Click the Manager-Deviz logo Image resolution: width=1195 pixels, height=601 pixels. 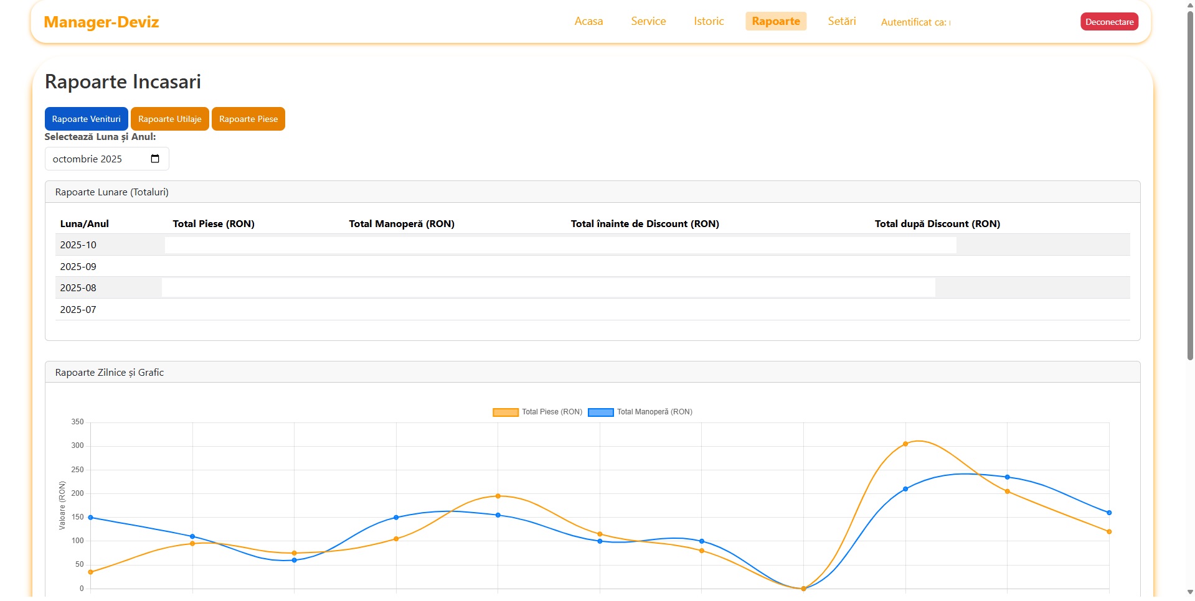pos(102,22)
